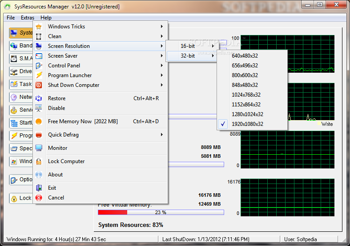Choose 1280x1024x32 resolution
Image resolution: width=350 pixels, height=246 pixels.
[x=252, y=114]
